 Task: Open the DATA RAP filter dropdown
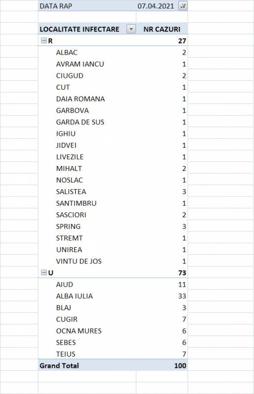pyautogui.click(x=183, y=6)
